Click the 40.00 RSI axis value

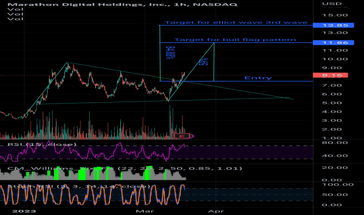(x=335, y=156)
